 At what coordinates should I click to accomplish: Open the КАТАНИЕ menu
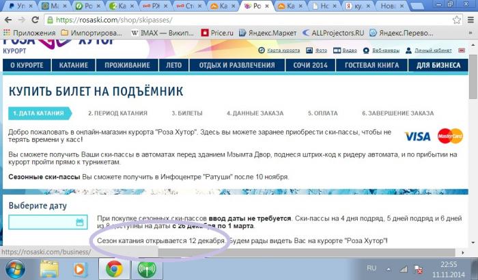tap(74, 66)
